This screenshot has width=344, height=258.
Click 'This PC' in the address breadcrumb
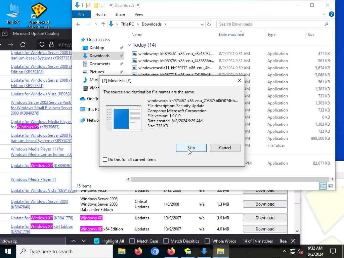127,24
